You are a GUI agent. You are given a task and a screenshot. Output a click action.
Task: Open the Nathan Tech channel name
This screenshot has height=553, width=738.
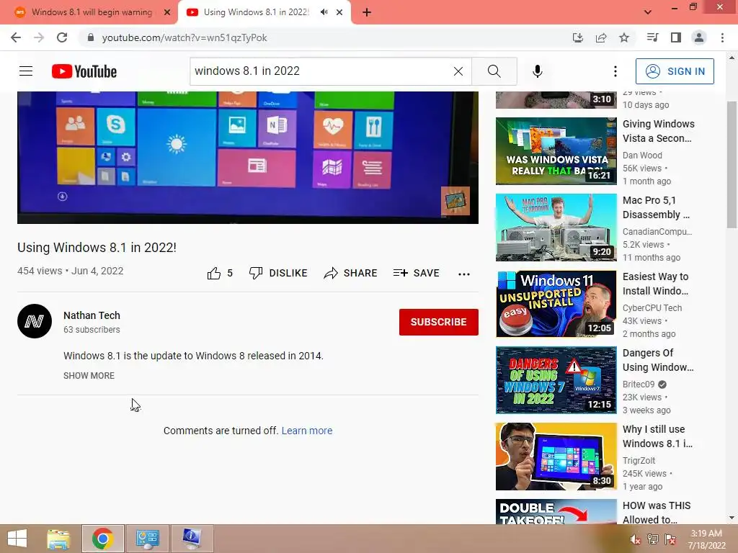[x=92, y=315]
